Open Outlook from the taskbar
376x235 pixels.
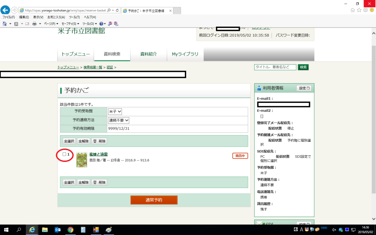click(x=58, y=230)
